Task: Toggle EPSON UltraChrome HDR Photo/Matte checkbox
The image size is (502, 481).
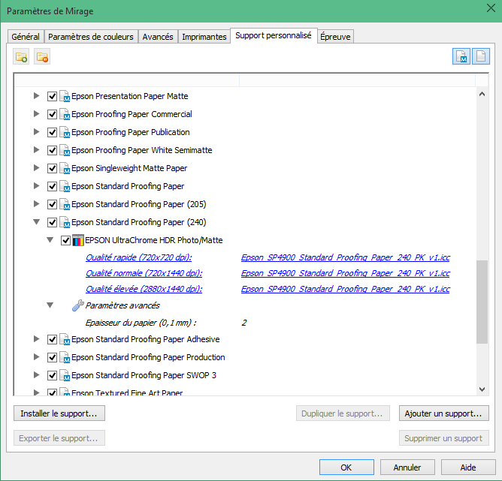Action: click(65, 240)
